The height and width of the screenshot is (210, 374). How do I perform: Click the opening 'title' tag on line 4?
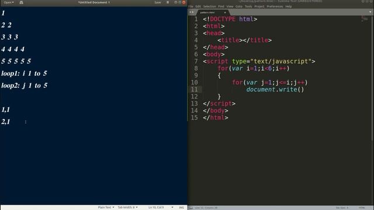(230, 40)
